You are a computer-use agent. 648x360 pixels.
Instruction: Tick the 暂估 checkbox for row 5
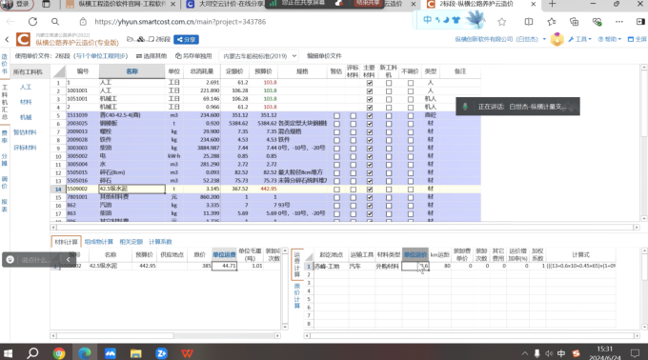(336, 115)
